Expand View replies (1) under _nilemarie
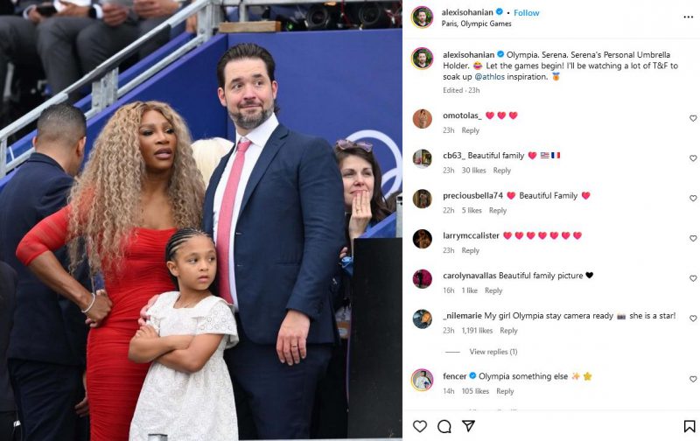 [x=493, y=352]
